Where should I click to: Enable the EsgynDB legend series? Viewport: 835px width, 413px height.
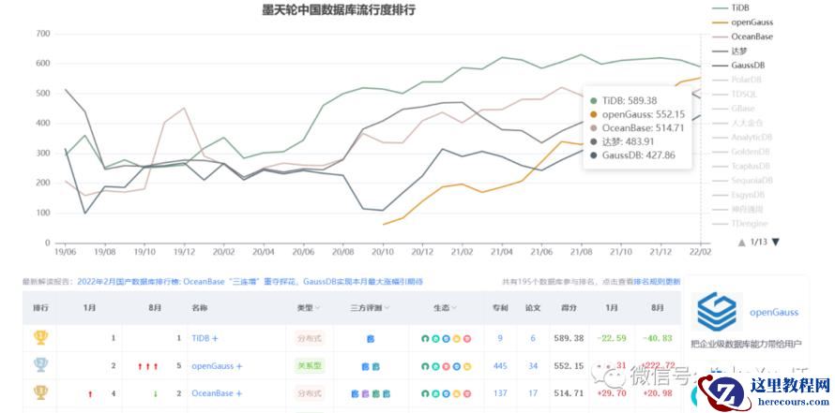pyautogui.click(x=738, y=195)
